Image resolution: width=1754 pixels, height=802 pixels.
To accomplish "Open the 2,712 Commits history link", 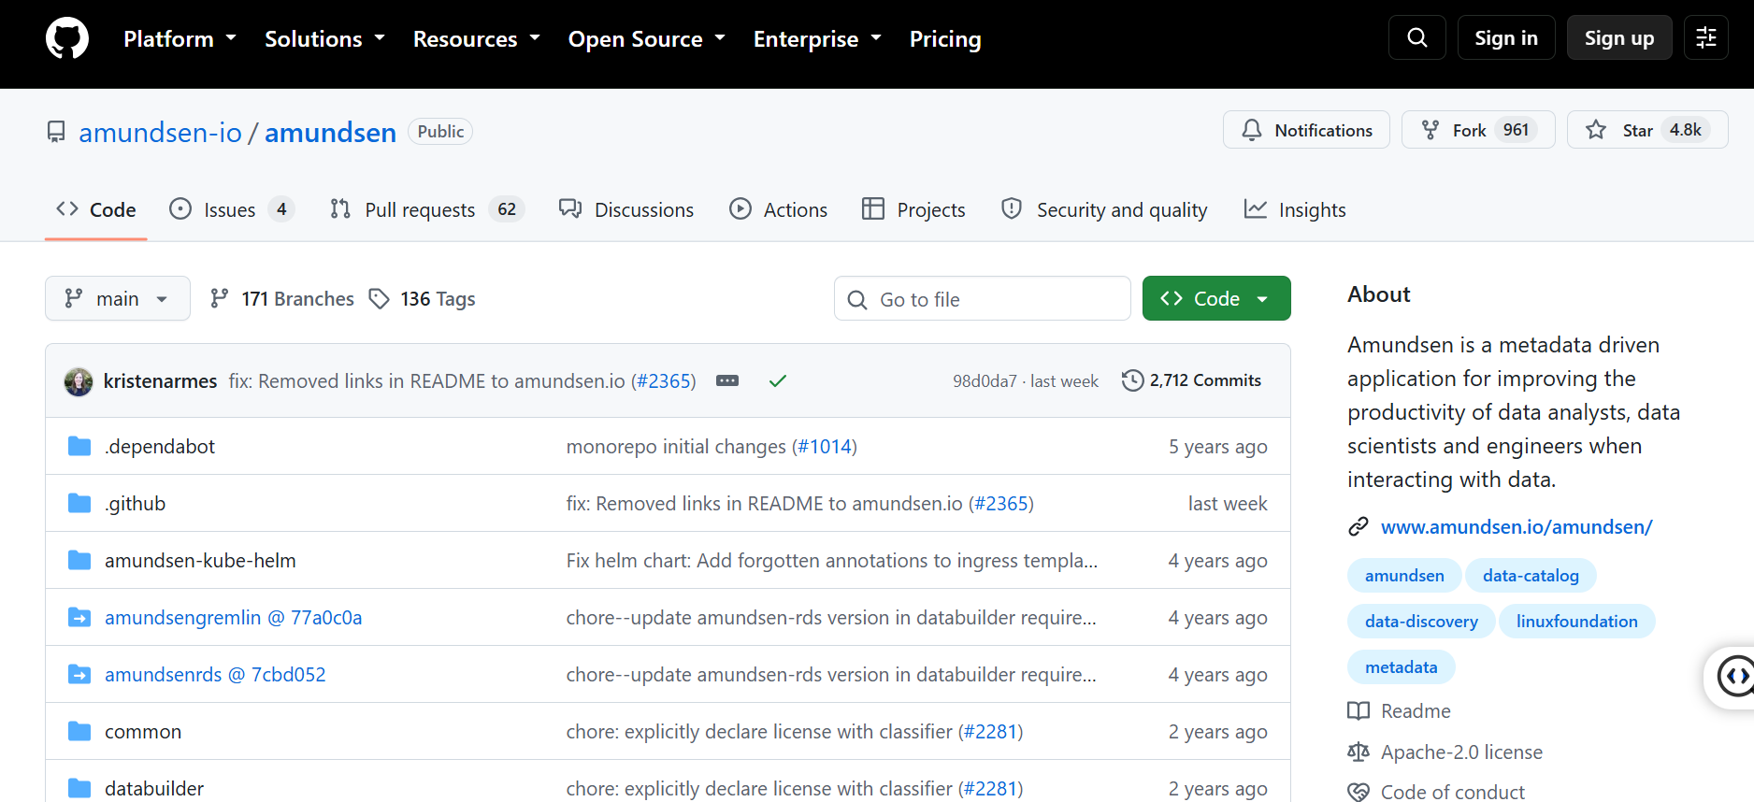I will (x=1191, y=380).
